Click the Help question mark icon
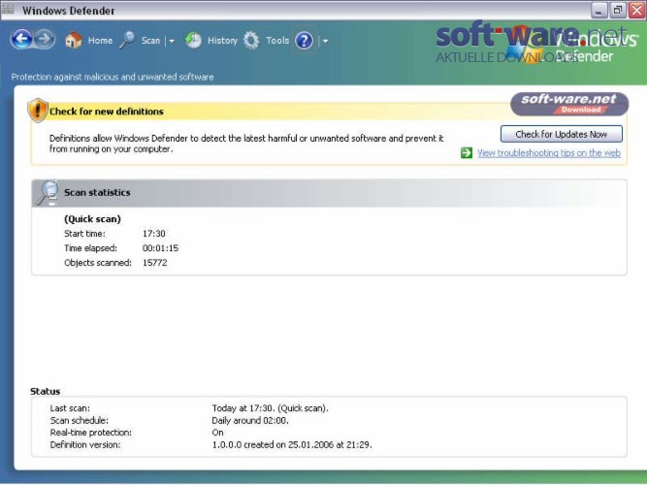647x485 pixels. [305, 41]
